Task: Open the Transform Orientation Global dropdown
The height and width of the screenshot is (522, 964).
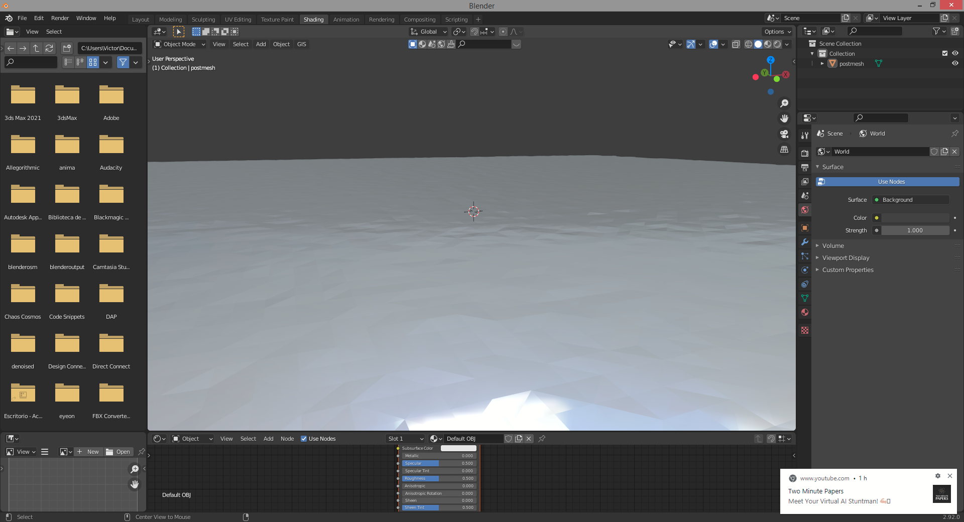Action: pos(428,31)
